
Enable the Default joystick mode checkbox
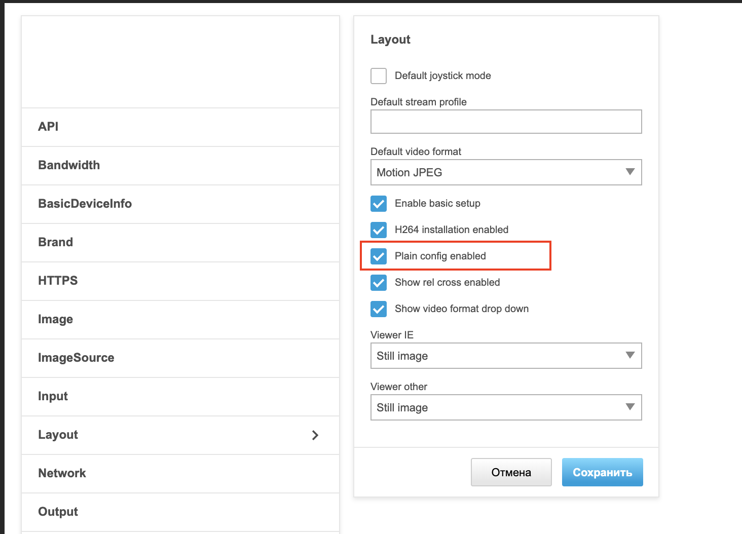378,75
